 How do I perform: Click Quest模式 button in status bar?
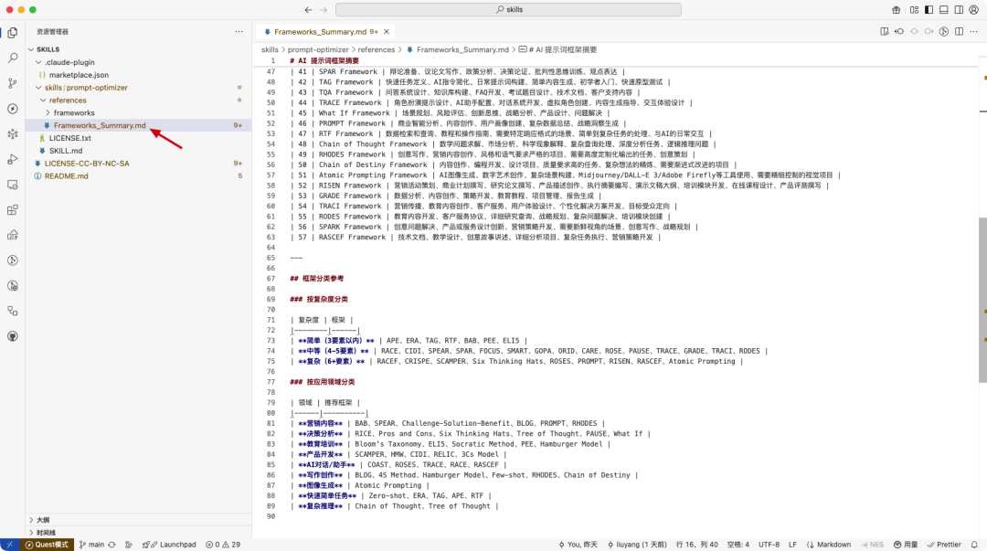coord(46,545)
